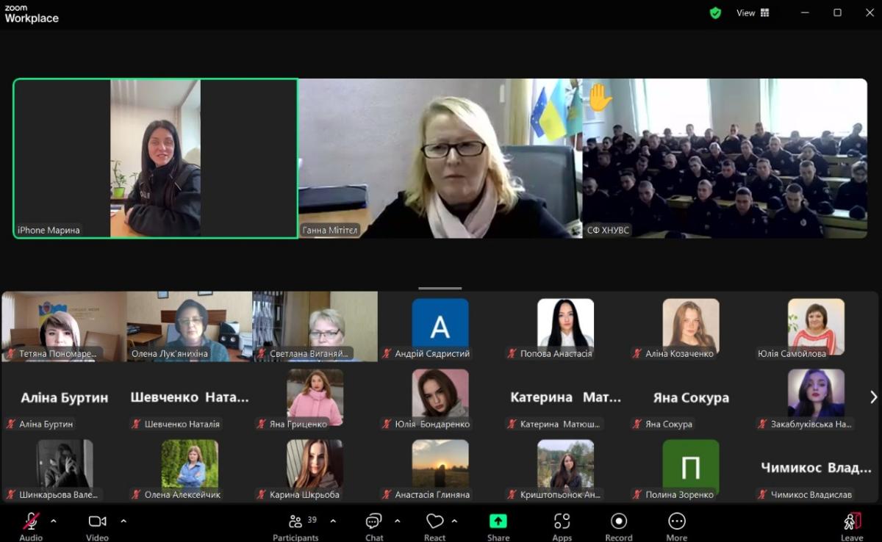Open video options arrow next to Video
The height and width of the screenshot is (542, 882).
click(123, 521)
